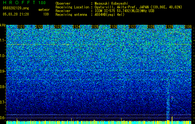Screen dimensions: 195x124
Task: Click the 0.6 frequency axis label
Action: (x=3, y=118)
